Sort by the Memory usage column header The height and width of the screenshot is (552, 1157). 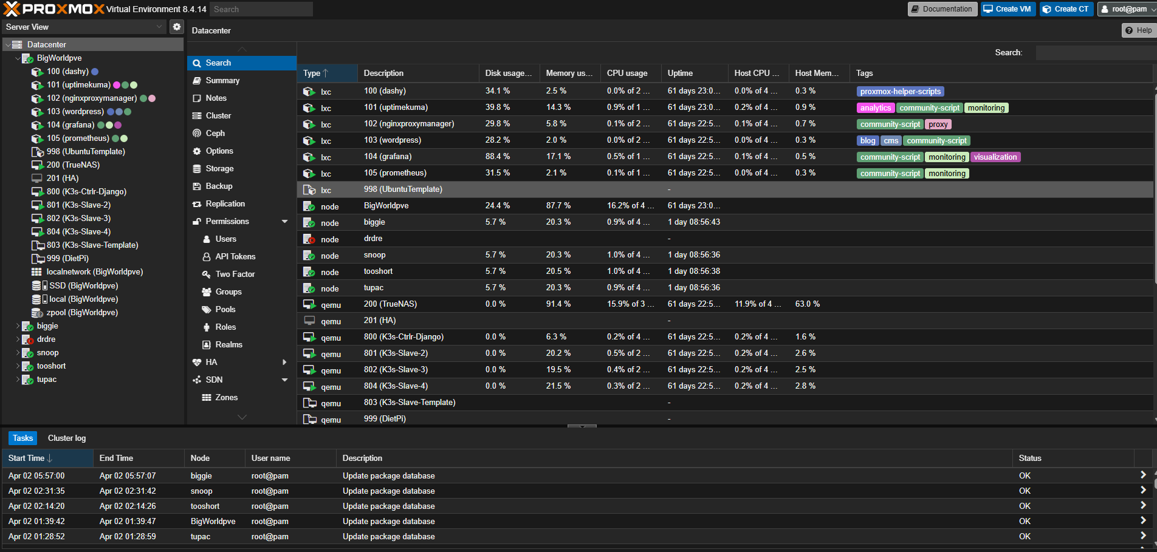point(569,73)
